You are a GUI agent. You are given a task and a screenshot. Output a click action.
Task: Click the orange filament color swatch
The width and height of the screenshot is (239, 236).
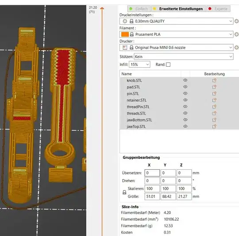coord(125,34)
